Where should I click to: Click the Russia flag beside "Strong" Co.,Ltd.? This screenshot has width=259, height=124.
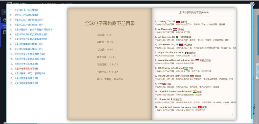pyautogui.click(x=178, y=22)
